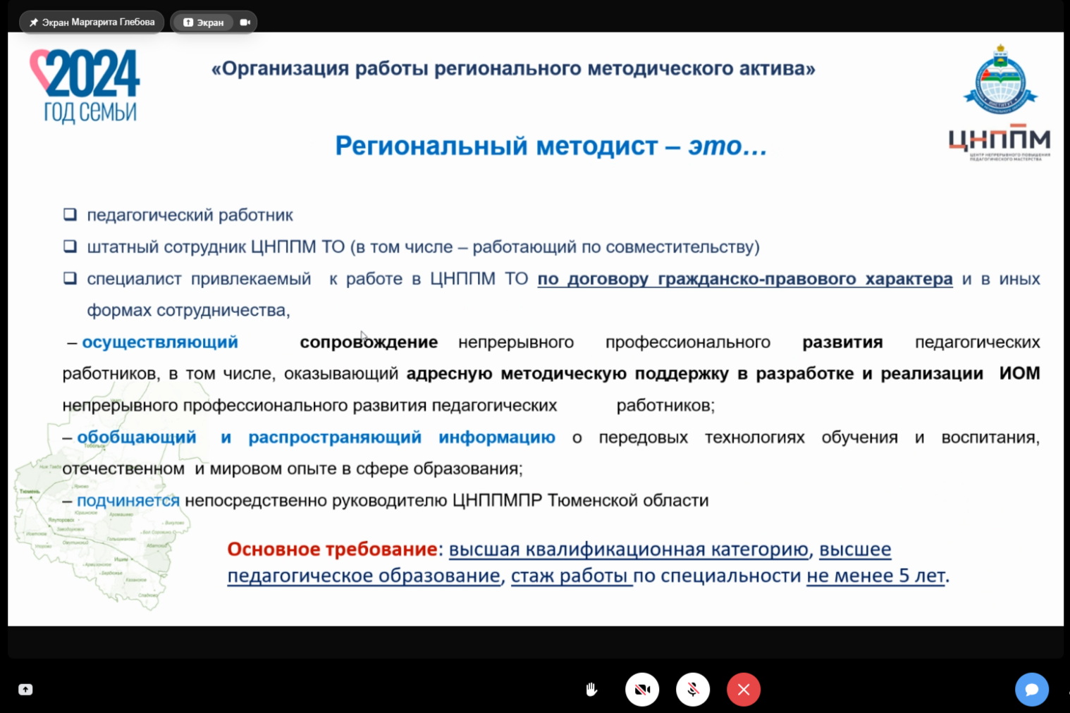Click the checkbox bullet before специалист привлекаемый
Viewport: 1070px width, 713px height.
click(70, 278)
